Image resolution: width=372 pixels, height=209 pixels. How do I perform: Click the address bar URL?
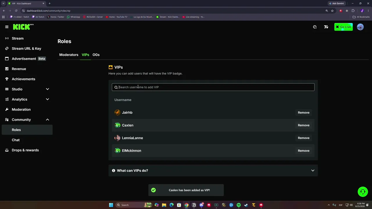[x=49, y=11]
